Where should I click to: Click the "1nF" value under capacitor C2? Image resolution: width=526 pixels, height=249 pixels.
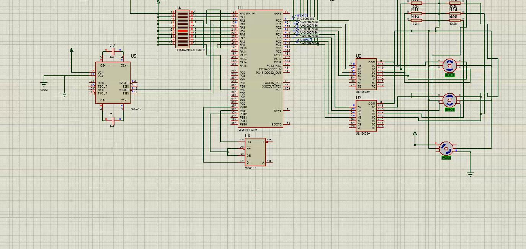(x=112, y=57)
